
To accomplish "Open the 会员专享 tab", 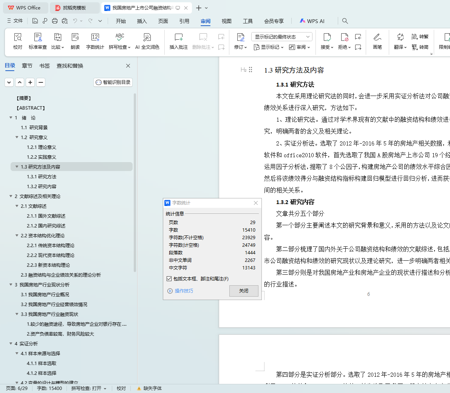I will tap(274, 21).
